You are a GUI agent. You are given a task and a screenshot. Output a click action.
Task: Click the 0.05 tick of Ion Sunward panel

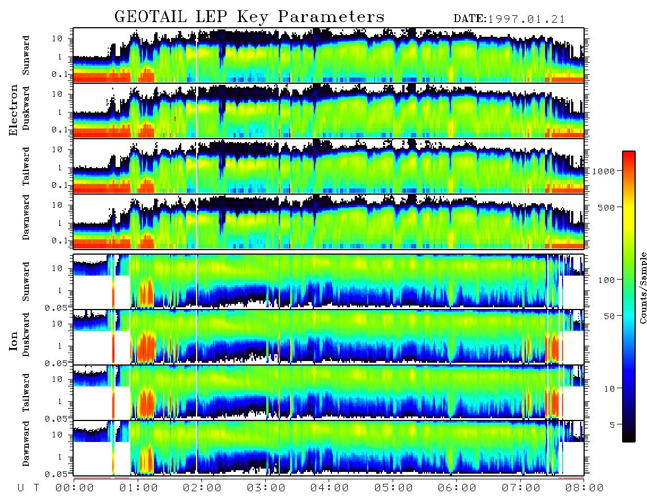point(56,307)
